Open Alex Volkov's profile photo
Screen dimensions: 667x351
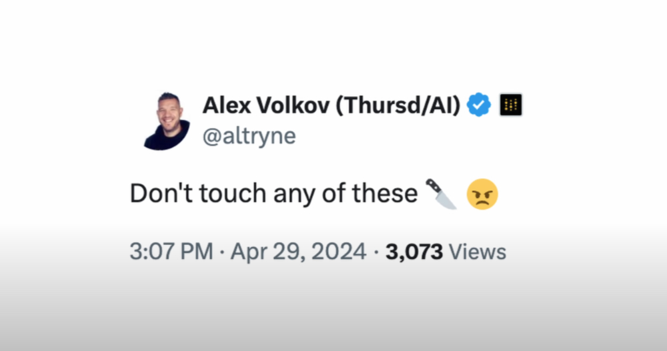click(x=166, y=121)
